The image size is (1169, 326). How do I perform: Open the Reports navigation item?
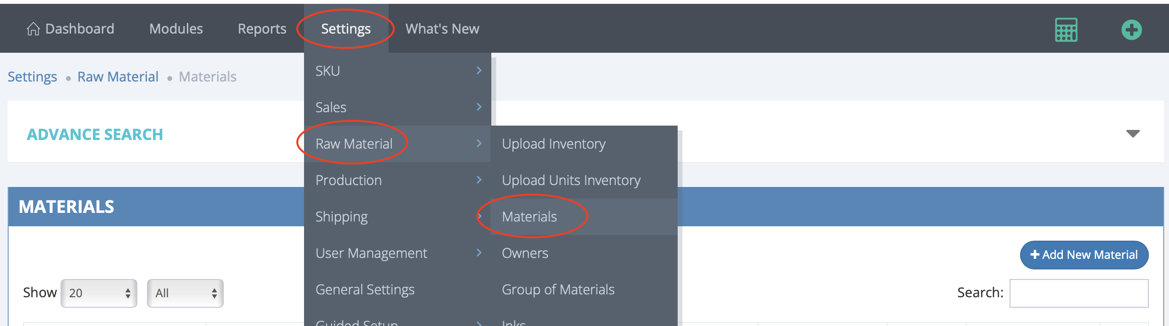262,29
